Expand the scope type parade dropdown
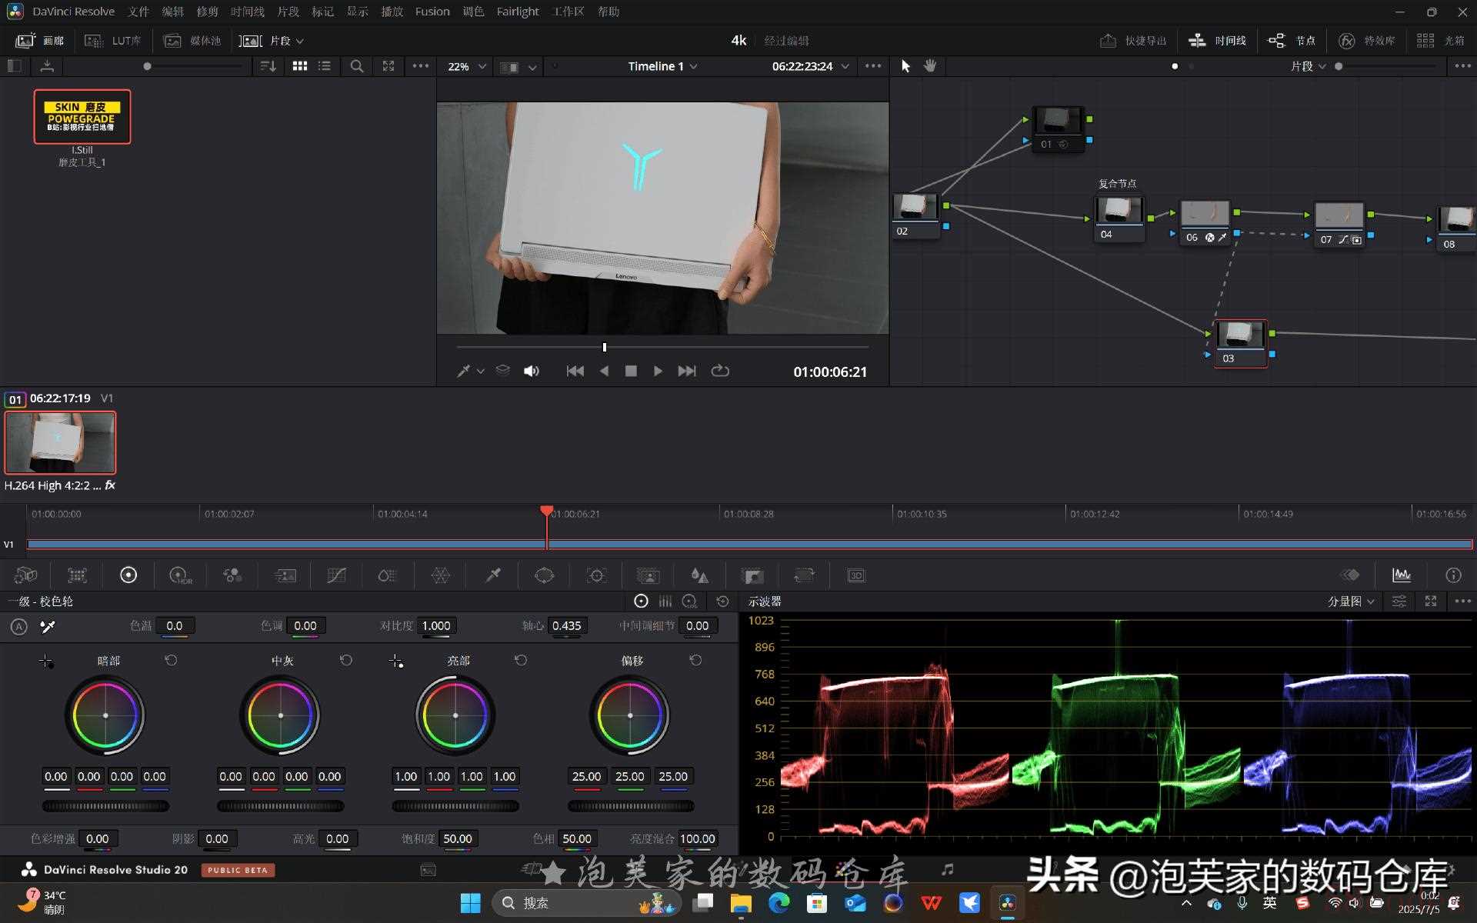 click(x=1351, y=601)
